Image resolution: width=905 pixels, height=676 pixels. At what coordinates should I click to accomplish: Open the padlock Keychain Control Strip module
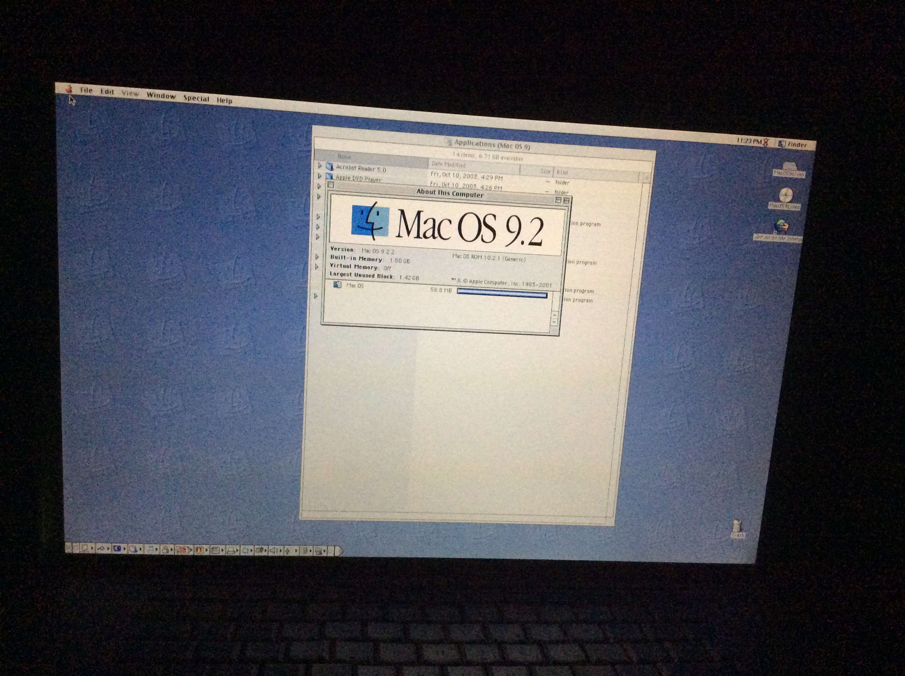[167, 550]
